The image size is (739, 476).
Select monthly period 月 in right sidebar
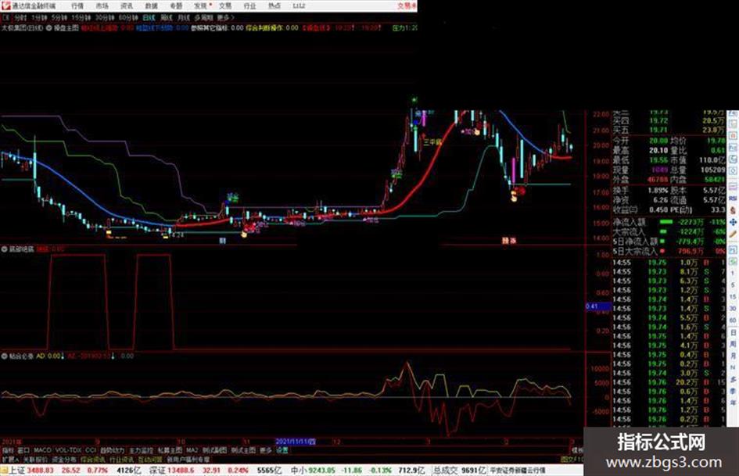(733, 356)
